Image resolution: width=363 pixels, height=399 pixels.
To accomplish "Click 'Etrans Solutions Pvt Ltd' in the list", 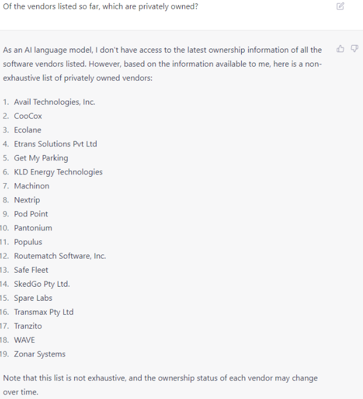I will 56,144.
